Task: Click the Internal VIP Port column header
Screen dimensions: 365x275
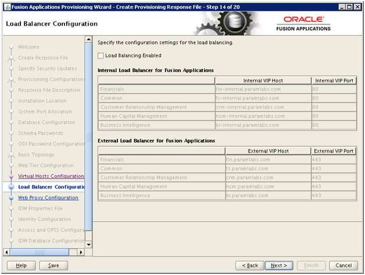Action: (x=334, y=81)
